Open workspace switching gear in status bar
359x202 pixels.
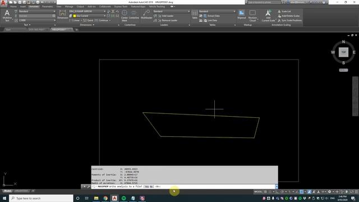coord(329,192)
